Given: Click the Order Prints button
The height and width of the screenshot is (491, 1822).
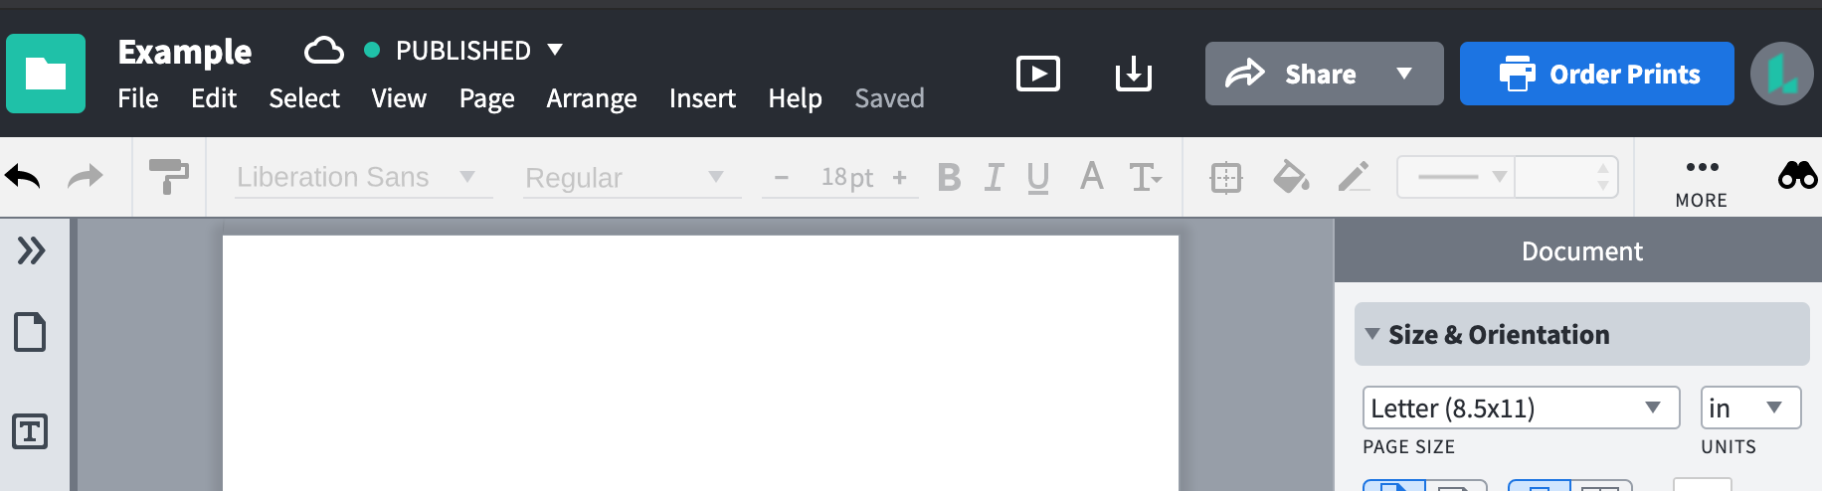Looking at the screenshot, I should click(x=1596, y=74).
